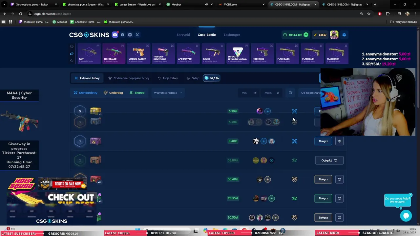Toggle the Shared battle filter
Image resolution: width=420 pixels, height=236 pixels.
point(137,93)
